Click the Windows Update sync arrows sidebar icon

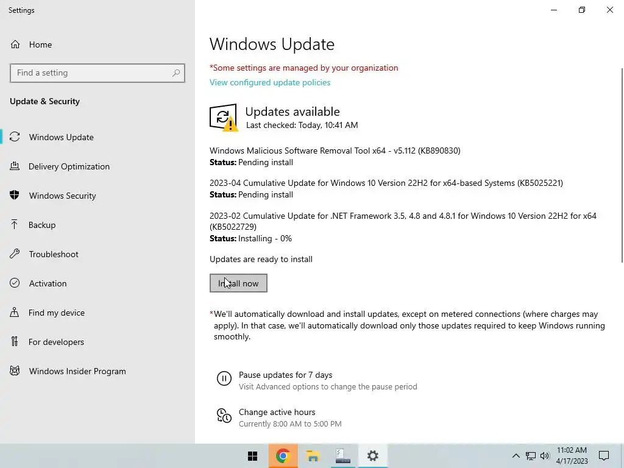(x=15, y=137)
